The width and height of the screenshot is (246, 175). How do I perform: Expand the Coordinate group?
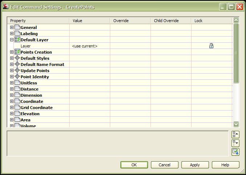[12, 101]
